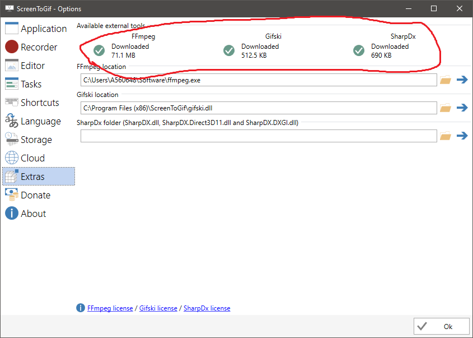Click the Storage drive icon
This screenshot has height=338, width=473.
coord(12,139)
